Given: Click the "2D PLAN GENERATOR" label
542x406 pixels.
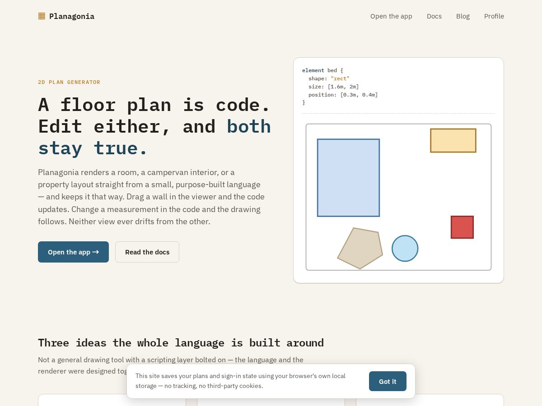Looking at the screenshot, I should 69,82.
